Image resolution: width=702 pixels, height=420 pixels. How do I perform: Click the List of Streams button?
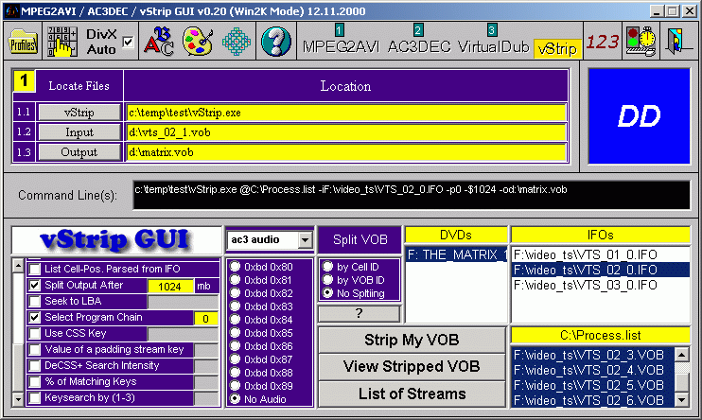412,394
